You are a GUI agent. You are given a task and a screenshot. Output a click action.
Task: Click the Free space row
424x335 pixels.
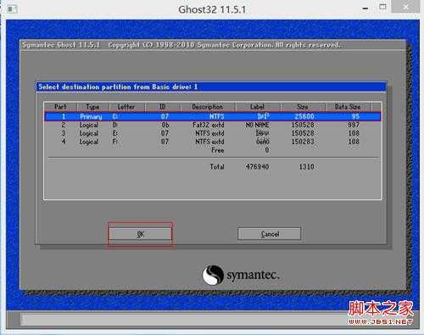tap(213, 150)
